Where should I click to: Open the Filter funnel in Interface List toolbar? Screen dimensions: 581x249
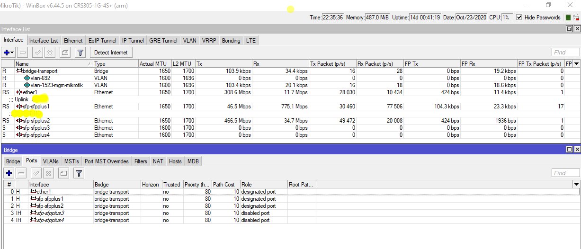tap(80, 53)
